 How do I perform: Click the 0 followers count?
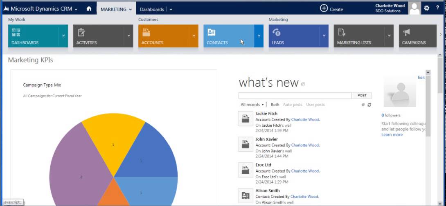point(391,115)
